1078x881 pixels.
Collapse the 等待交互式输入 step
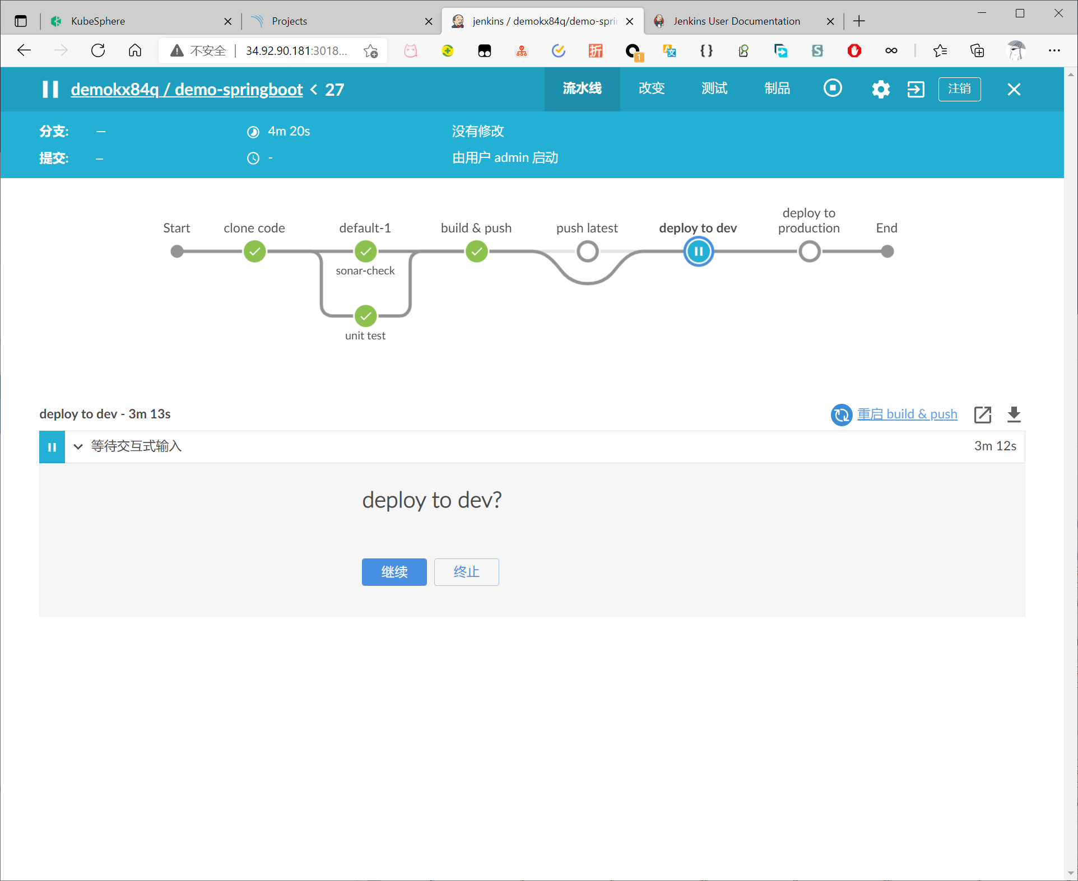78,446
